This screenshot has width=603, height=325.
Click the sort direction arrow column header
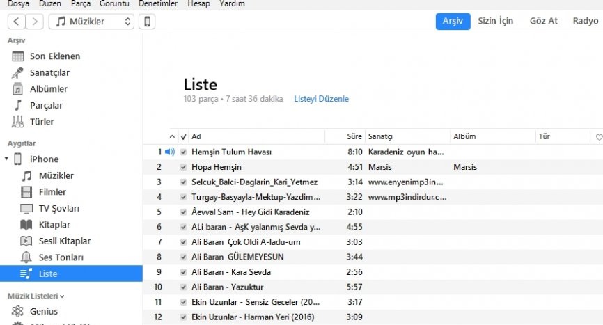[x=172, y=137]
